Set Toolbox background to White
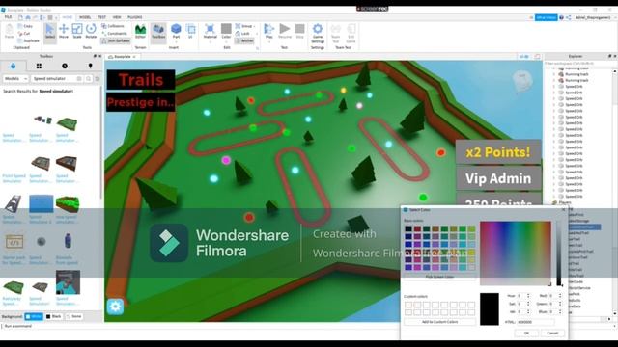Image resolution: width=618 pixels, height=347 pixels. click(34, 316)
